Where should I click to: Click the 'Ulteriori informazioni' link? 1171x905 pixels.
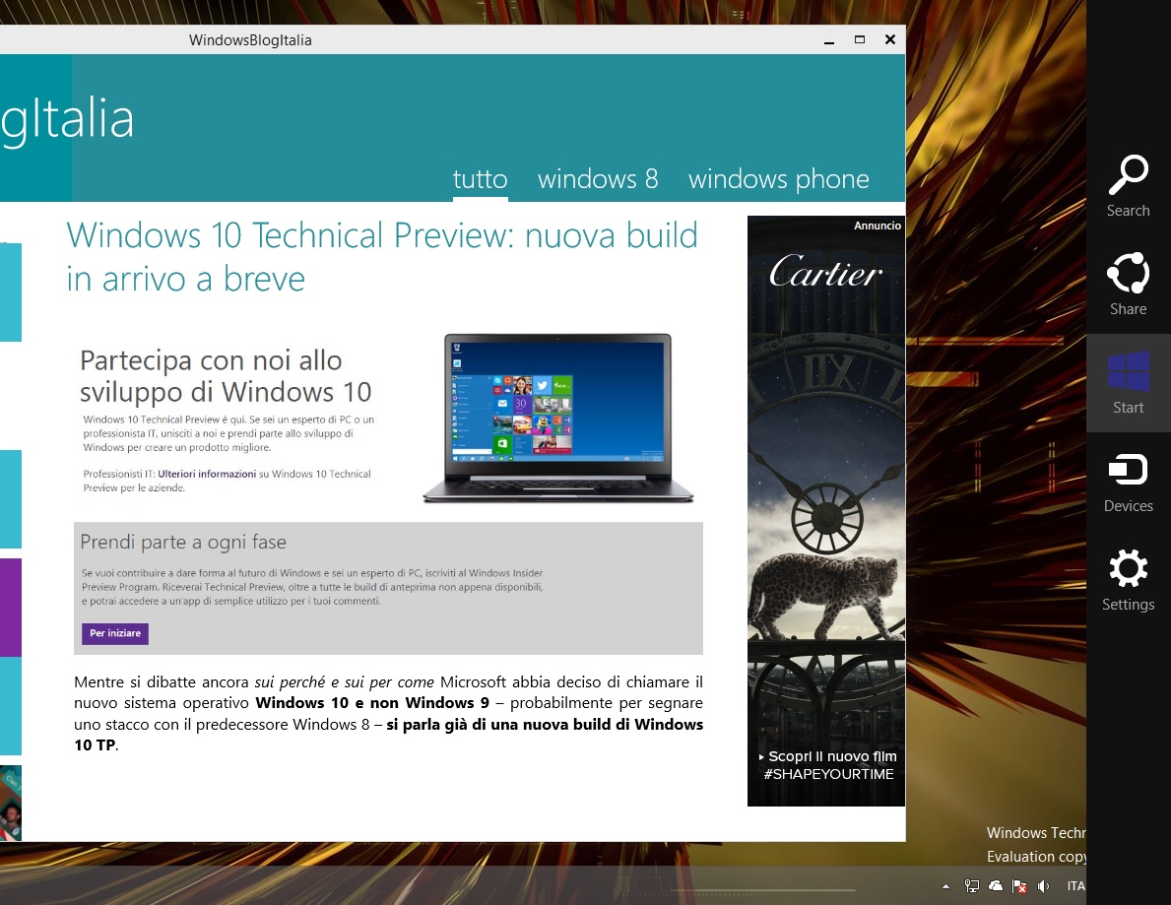tap(207, 474)
